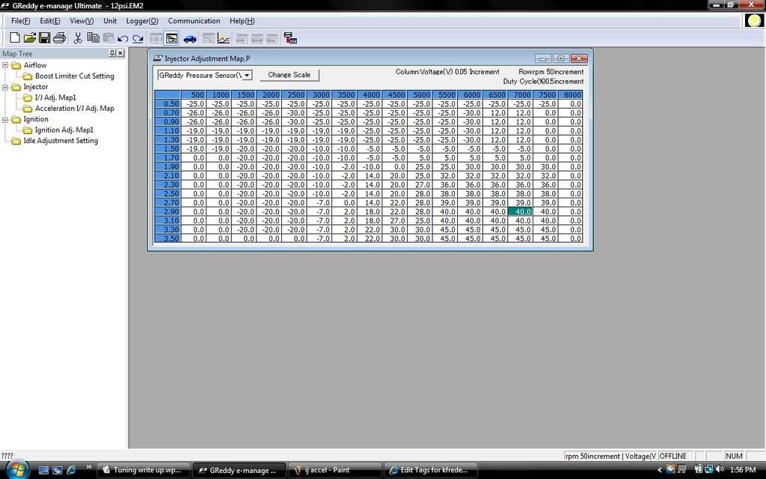Viewport: 766px width, 479px height.
Task: Undo the last edit with the undo arrow
Action: (x=123, y=39)
